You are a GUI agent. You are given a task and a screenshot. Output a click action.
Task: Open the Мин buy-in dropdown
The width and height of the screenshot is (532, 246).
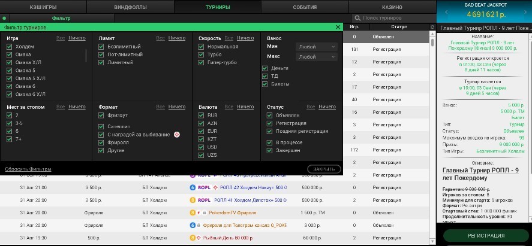coord(317,47)
